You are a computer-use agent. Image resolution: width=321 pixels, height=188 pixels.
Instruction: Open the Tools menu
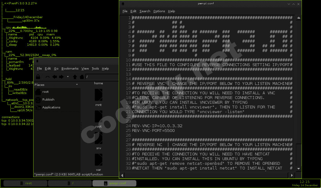coord(95,69)
